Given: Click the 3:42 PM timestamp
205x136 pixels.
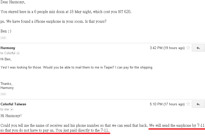Looking at the screenshot, I should point(167,48).
